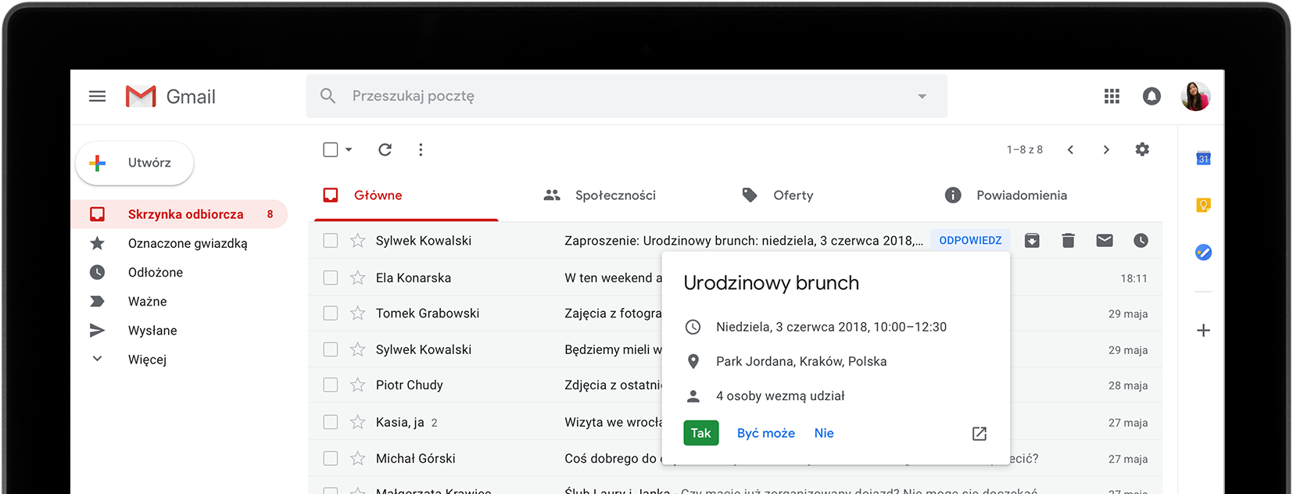Viewport: 1293px width, 494px height.
Task: Delete the invitation email with trash icon
Action: click(x=1068, y=241)
